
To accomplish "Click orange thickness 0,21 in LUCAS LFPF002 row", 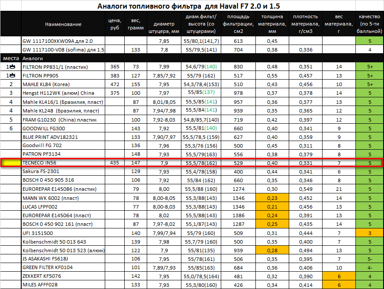I will coord(272,207).
